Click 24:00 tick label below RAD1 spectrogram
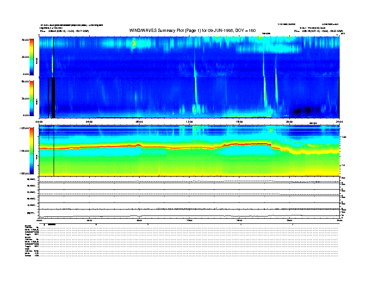The height and width of the screenshot is (283, 366). click(339, 122)
